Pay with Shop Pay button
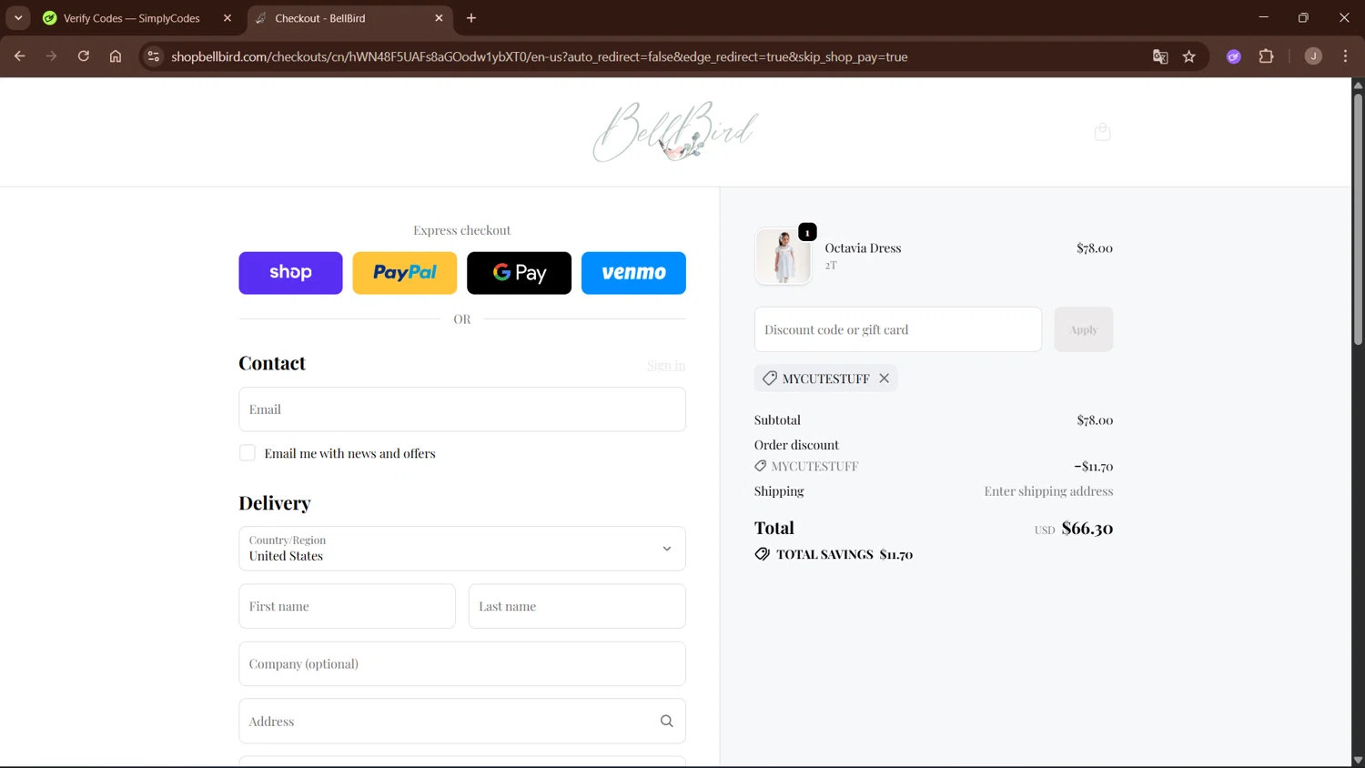Screen dimensions: 1365x768 290,273
